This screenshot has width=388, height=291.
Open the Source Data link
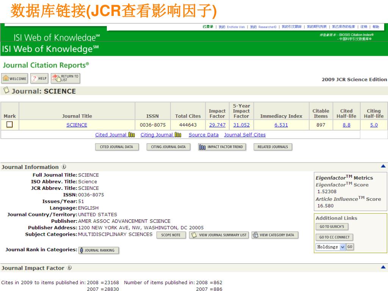(203, 135)
